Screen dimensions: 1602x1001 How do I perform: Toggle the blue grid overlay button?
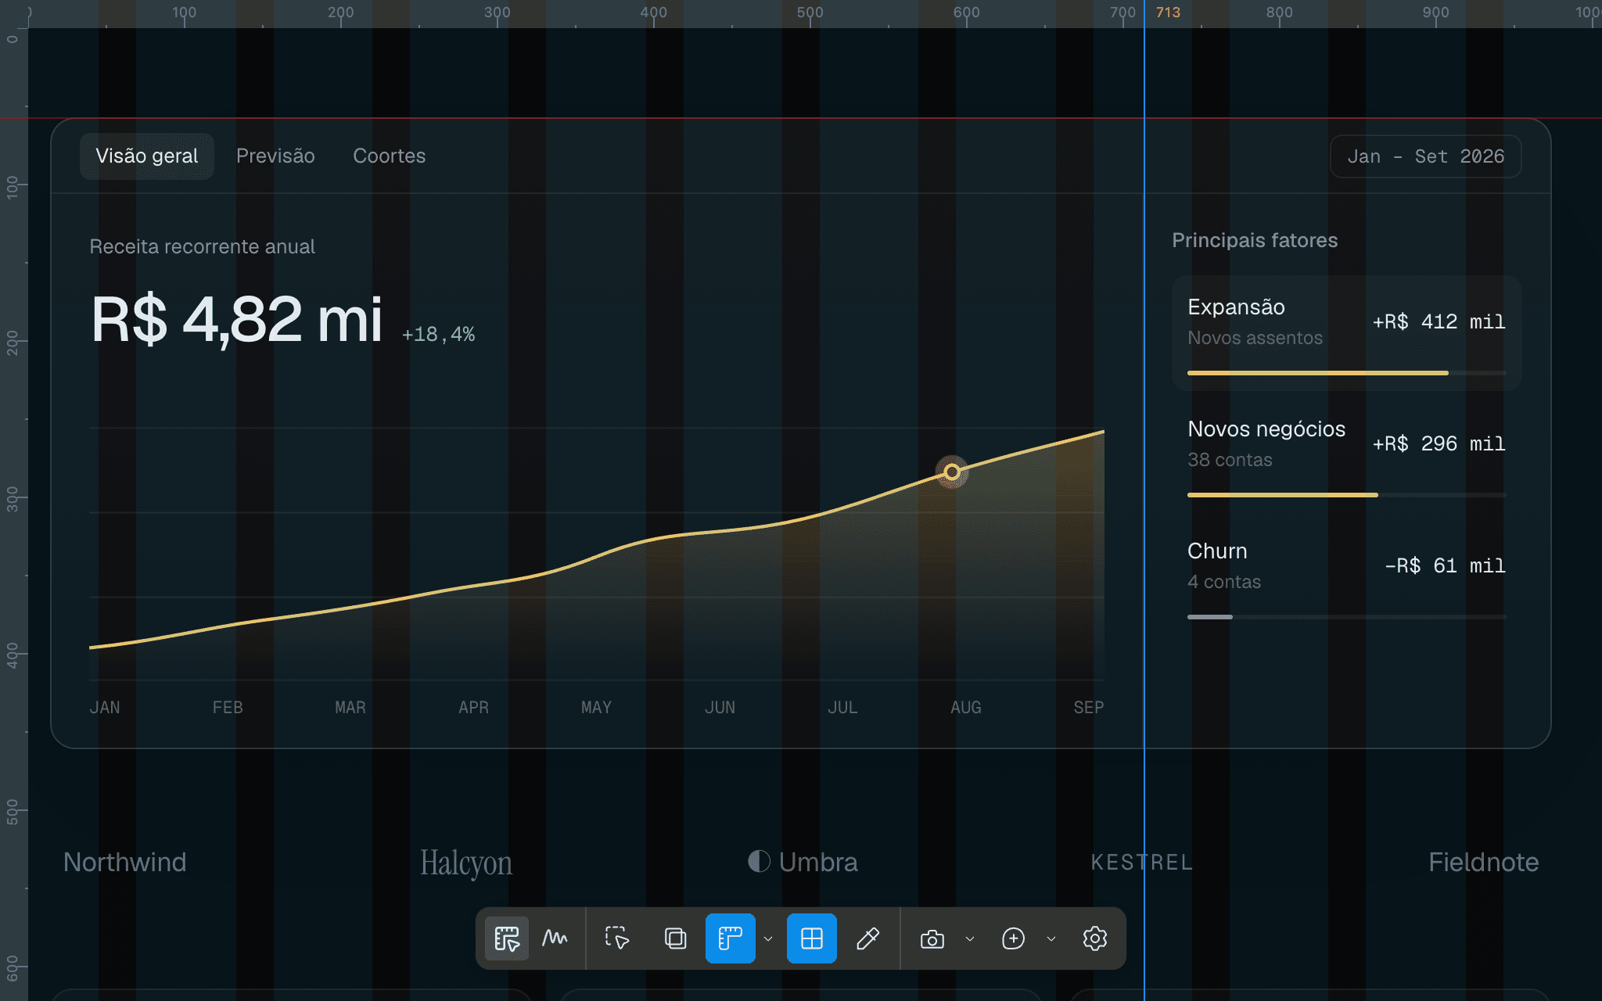812,938
